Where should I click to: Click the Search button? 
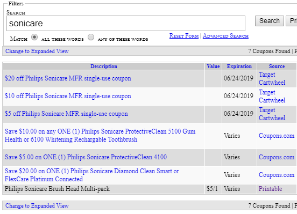[x=270, y=21]
